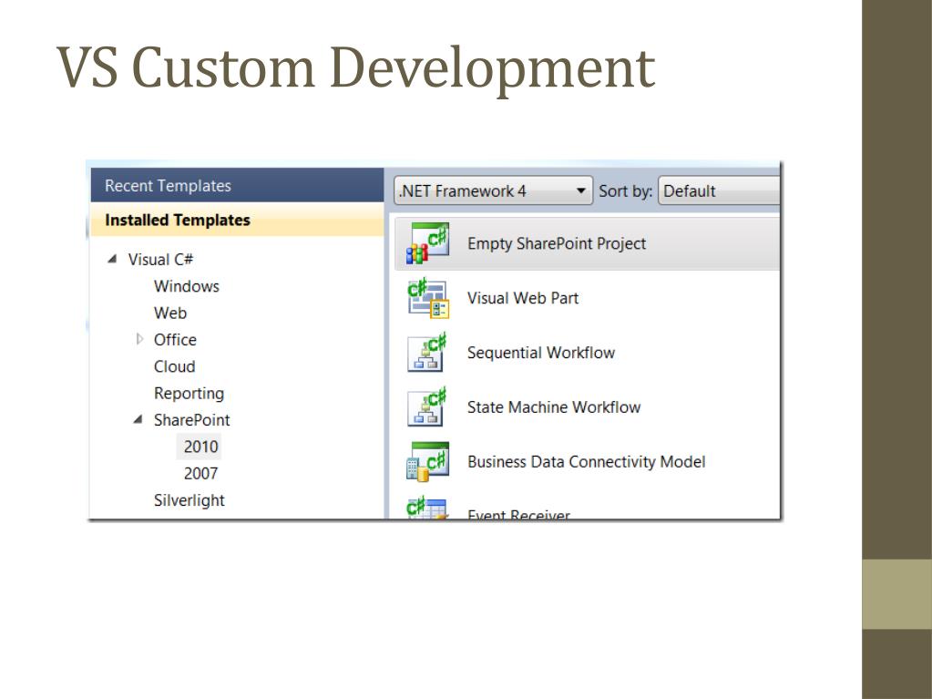Select the Cloud template category
The image size is (932, 699).
point(174,366)
